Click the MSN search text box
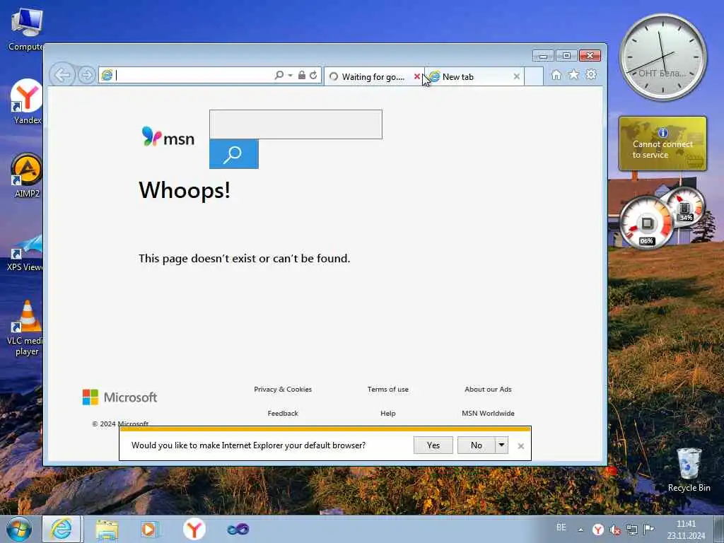The width and height of the screenshot is (724, 543). 296,124
